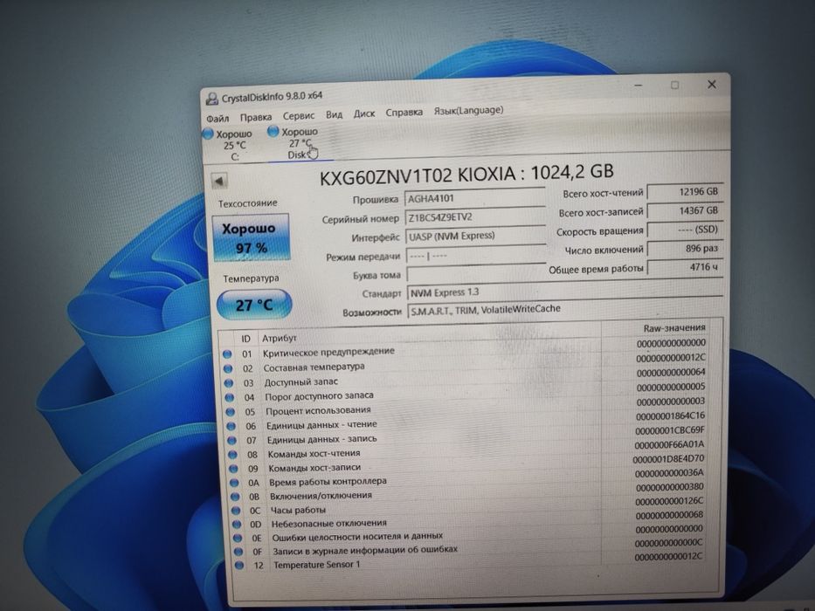Click the Стандарт field NVM Express 1.3
The width and height of the screenshot is (815, 611).
pyautogui.click(x=564, y=292)
